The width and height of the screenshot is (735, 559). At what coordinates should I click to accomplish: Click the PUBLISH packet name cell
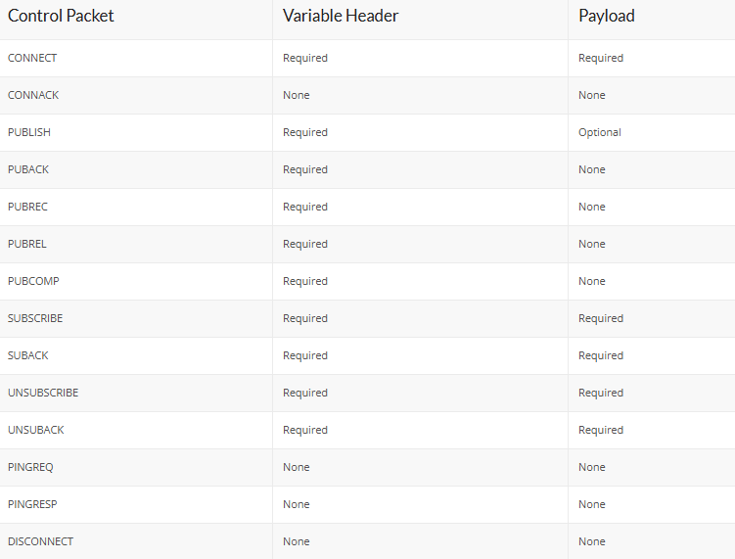[x=29, y=132]
